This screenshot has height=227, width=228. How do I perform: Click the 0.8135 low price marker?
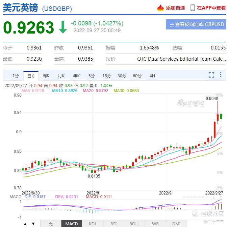94,176
